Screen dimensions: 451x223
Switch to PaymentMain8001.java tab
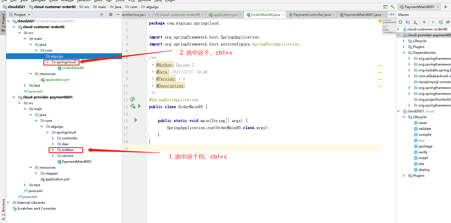[362, 14]
